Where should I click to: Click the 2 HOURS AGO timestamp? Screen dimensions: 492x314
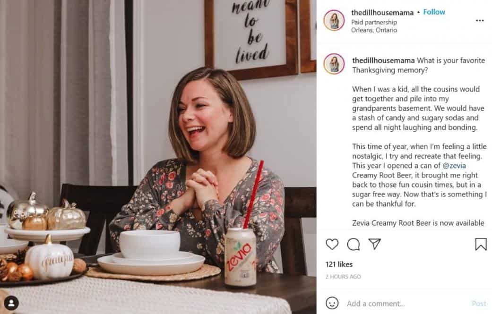pyautogui.click(x=343, y=277)
